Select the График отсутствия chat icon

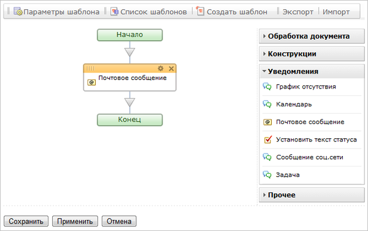click(x=267, y=87)
